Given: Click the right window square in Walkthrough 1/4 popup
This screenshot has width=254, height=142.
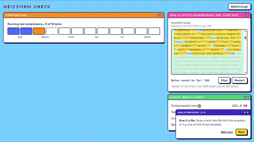Looking at the screenshot, I should tap(247, 112).
